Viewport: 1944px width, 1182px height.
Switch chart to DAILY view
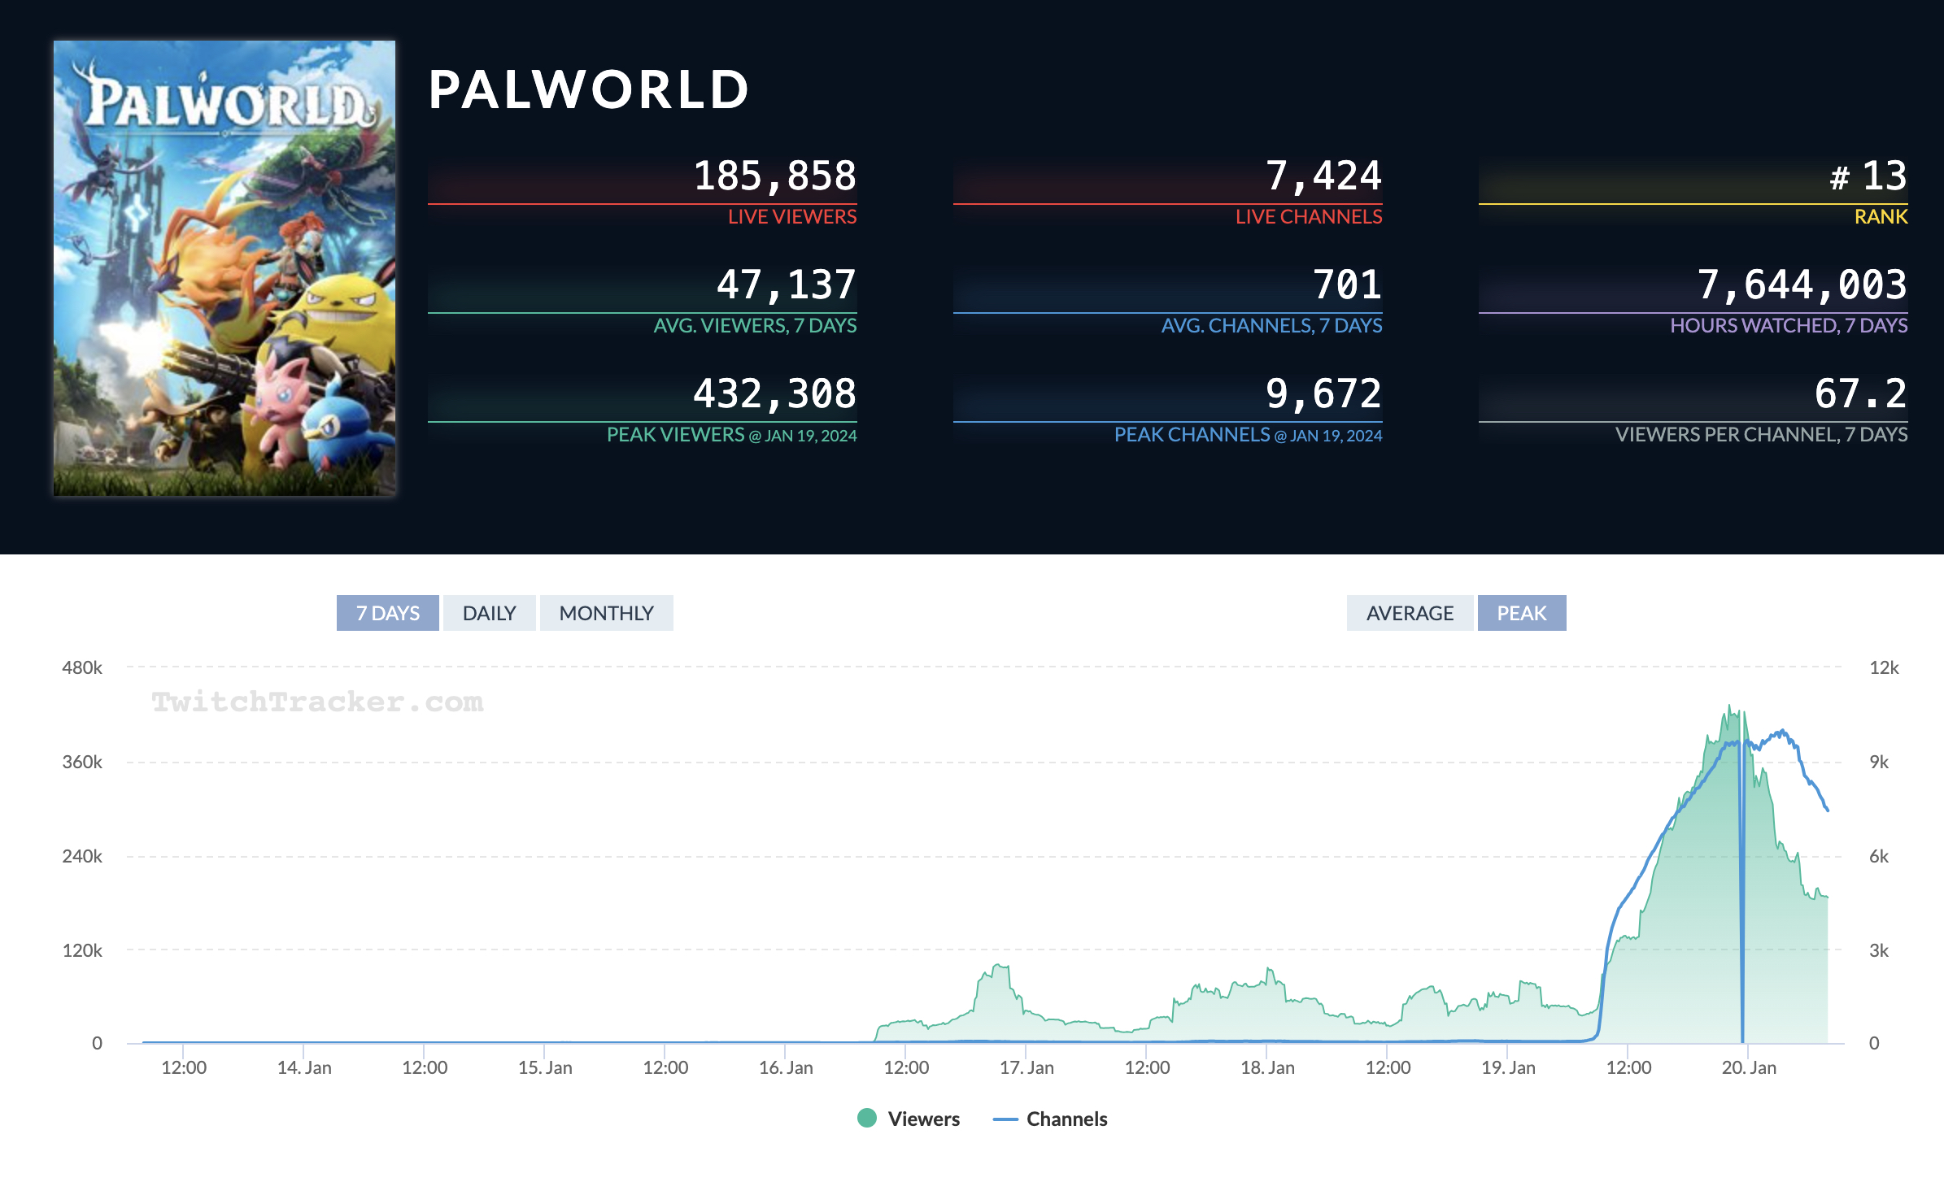[x=489, y=613]
